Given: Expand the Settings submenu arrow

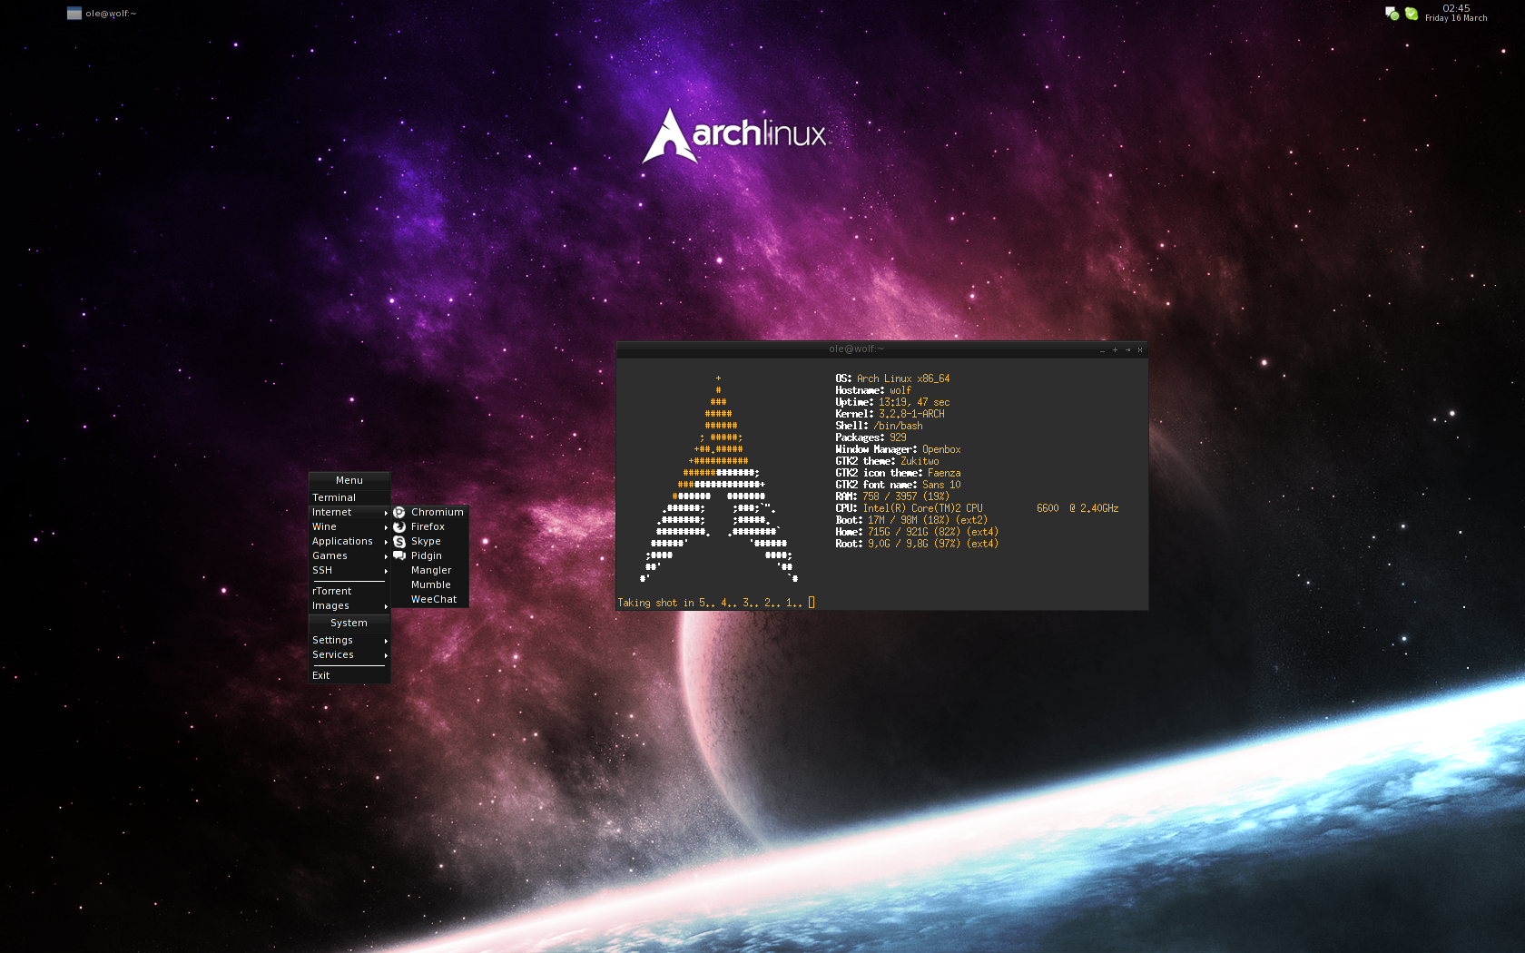Looking at the screenshot, I should (386, 641).
